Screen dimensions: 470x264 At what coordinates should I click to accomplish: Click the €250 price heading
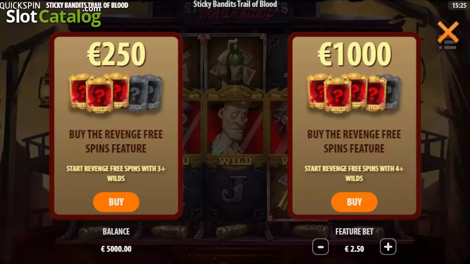116,54
